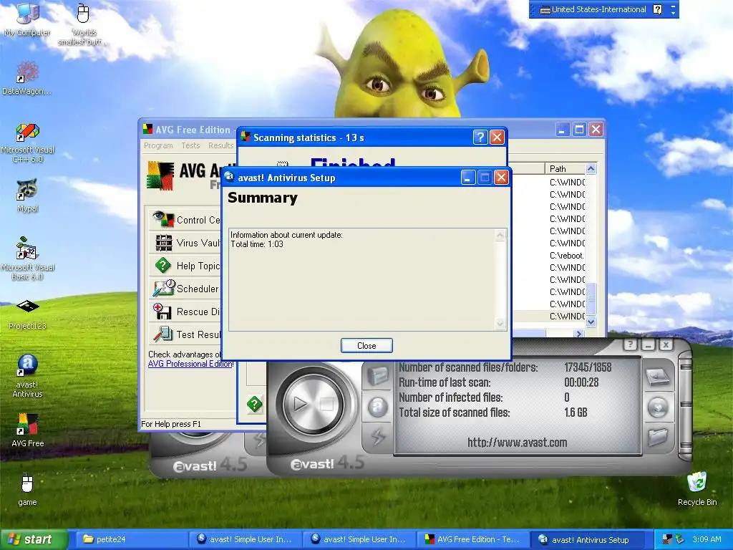Click scanned files count 17345/1858

(x=588, y=367)
